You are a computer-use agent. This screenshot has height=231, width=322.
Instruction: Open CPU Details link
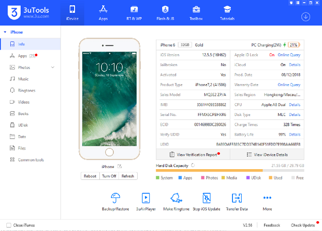295,105
